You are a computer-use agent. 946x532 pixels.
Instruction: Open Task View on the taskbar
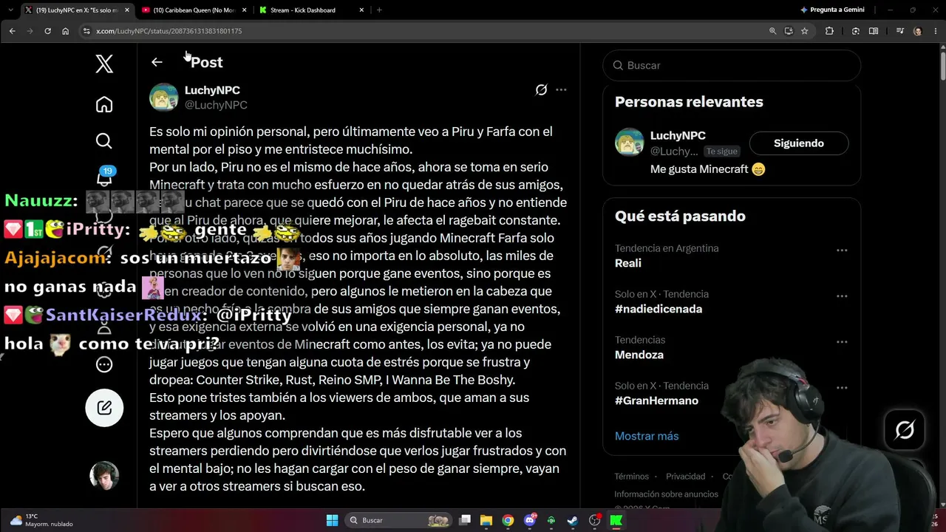point(465,520)
